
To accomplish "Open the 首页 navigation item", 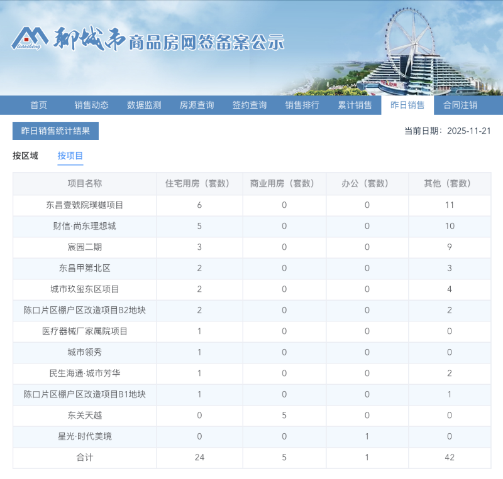I will [38, 105].
